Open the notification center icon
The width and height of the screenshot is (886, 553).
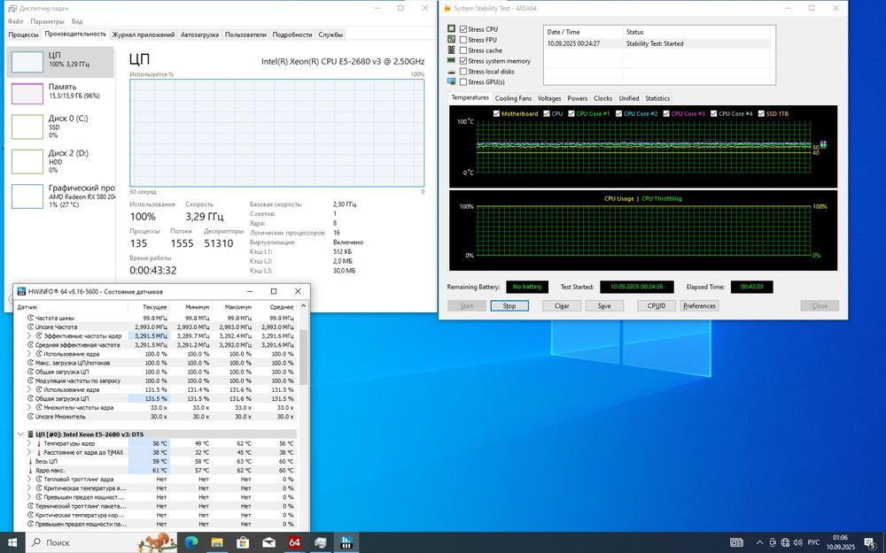point(869,542)
